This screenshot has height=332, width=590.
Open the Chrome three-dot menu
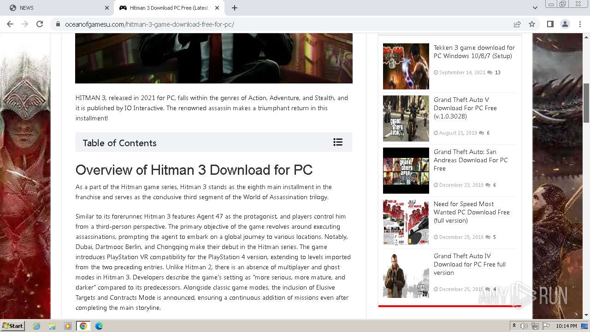[580, 24]
